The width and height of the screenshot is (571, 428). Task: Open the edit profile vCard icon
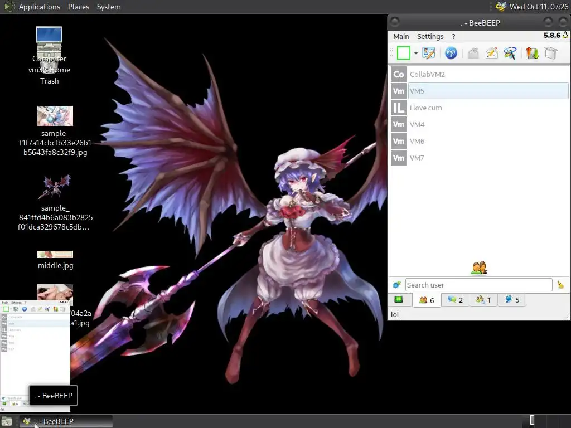pyautogui.click(x=429, y=53)
